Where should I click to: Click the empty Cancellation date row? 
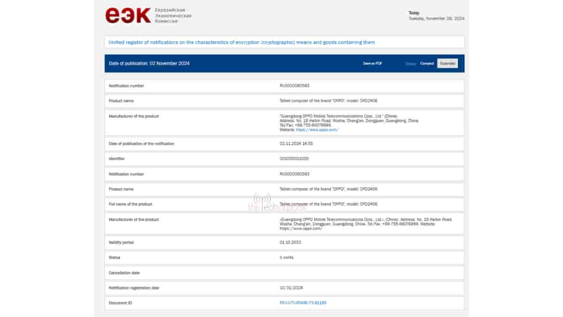tap(284, 273)
